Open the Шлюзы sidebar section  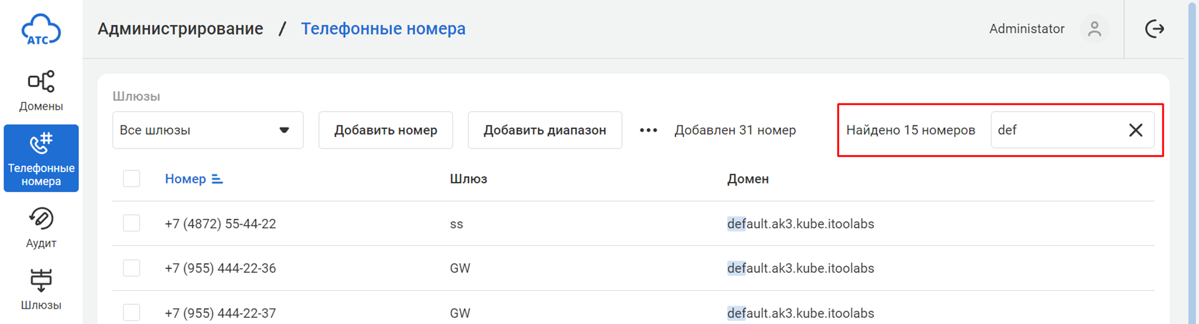[41, 290]
